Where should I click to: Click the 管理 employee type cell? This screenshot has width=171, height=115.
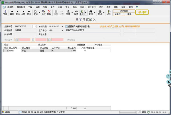(x=46, y=51)
